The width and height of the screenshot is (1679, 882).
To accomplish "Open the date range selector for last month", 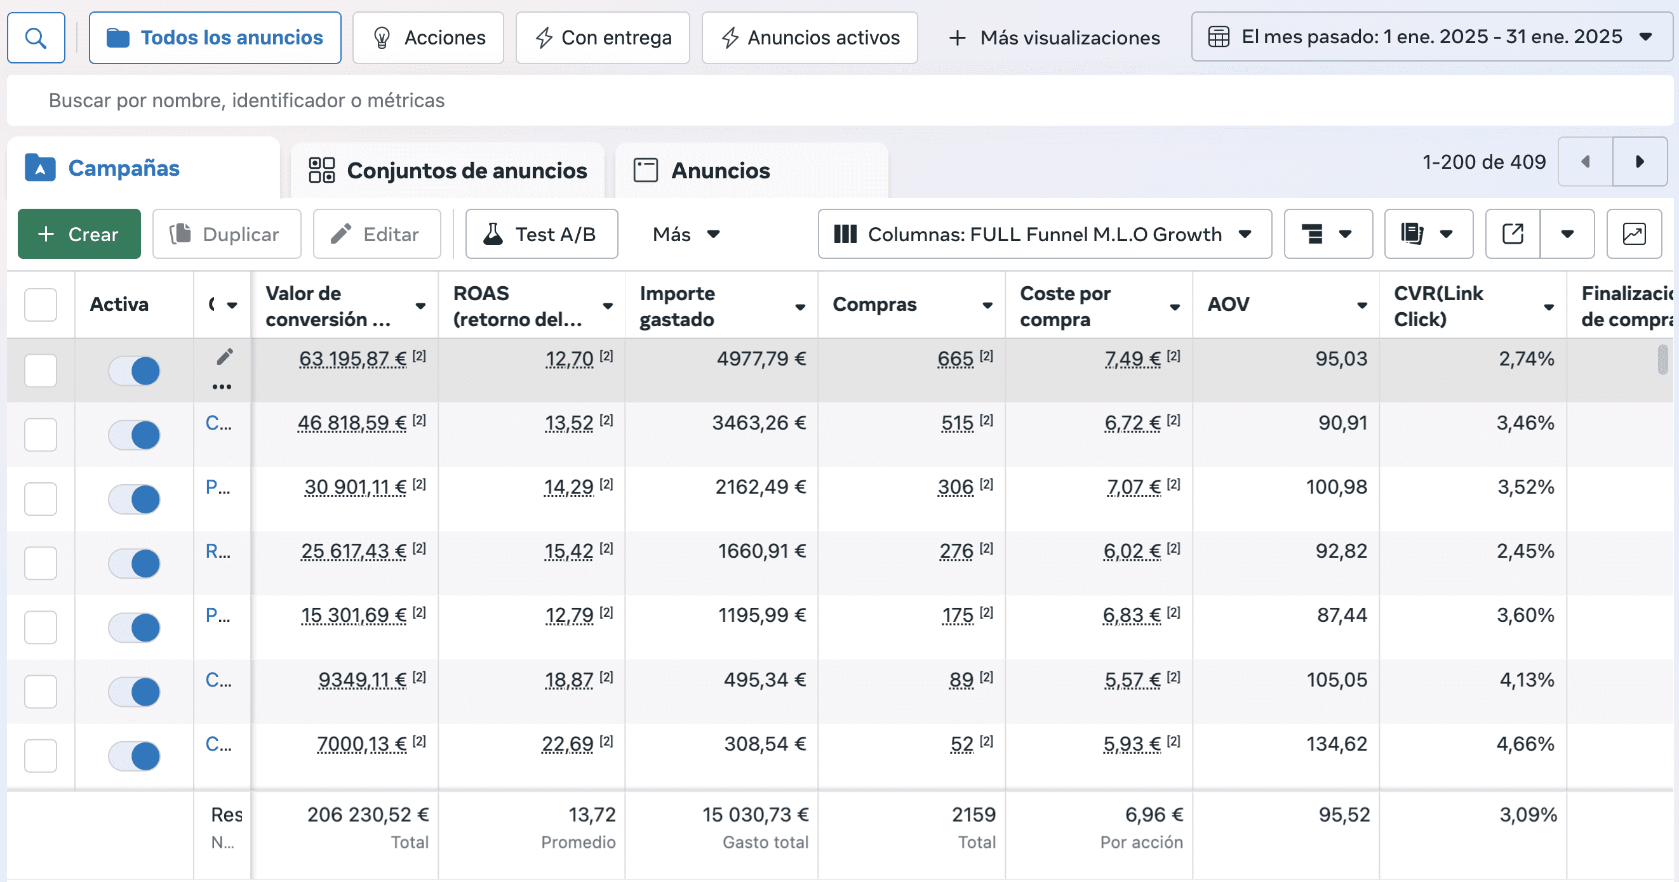I will coord(1431,37).
